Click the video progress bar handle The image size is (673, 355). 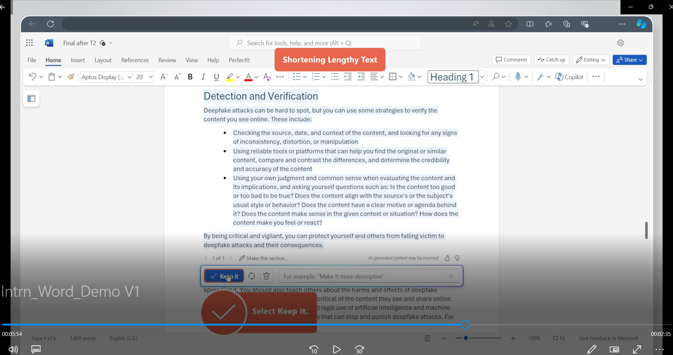[465, 325]
